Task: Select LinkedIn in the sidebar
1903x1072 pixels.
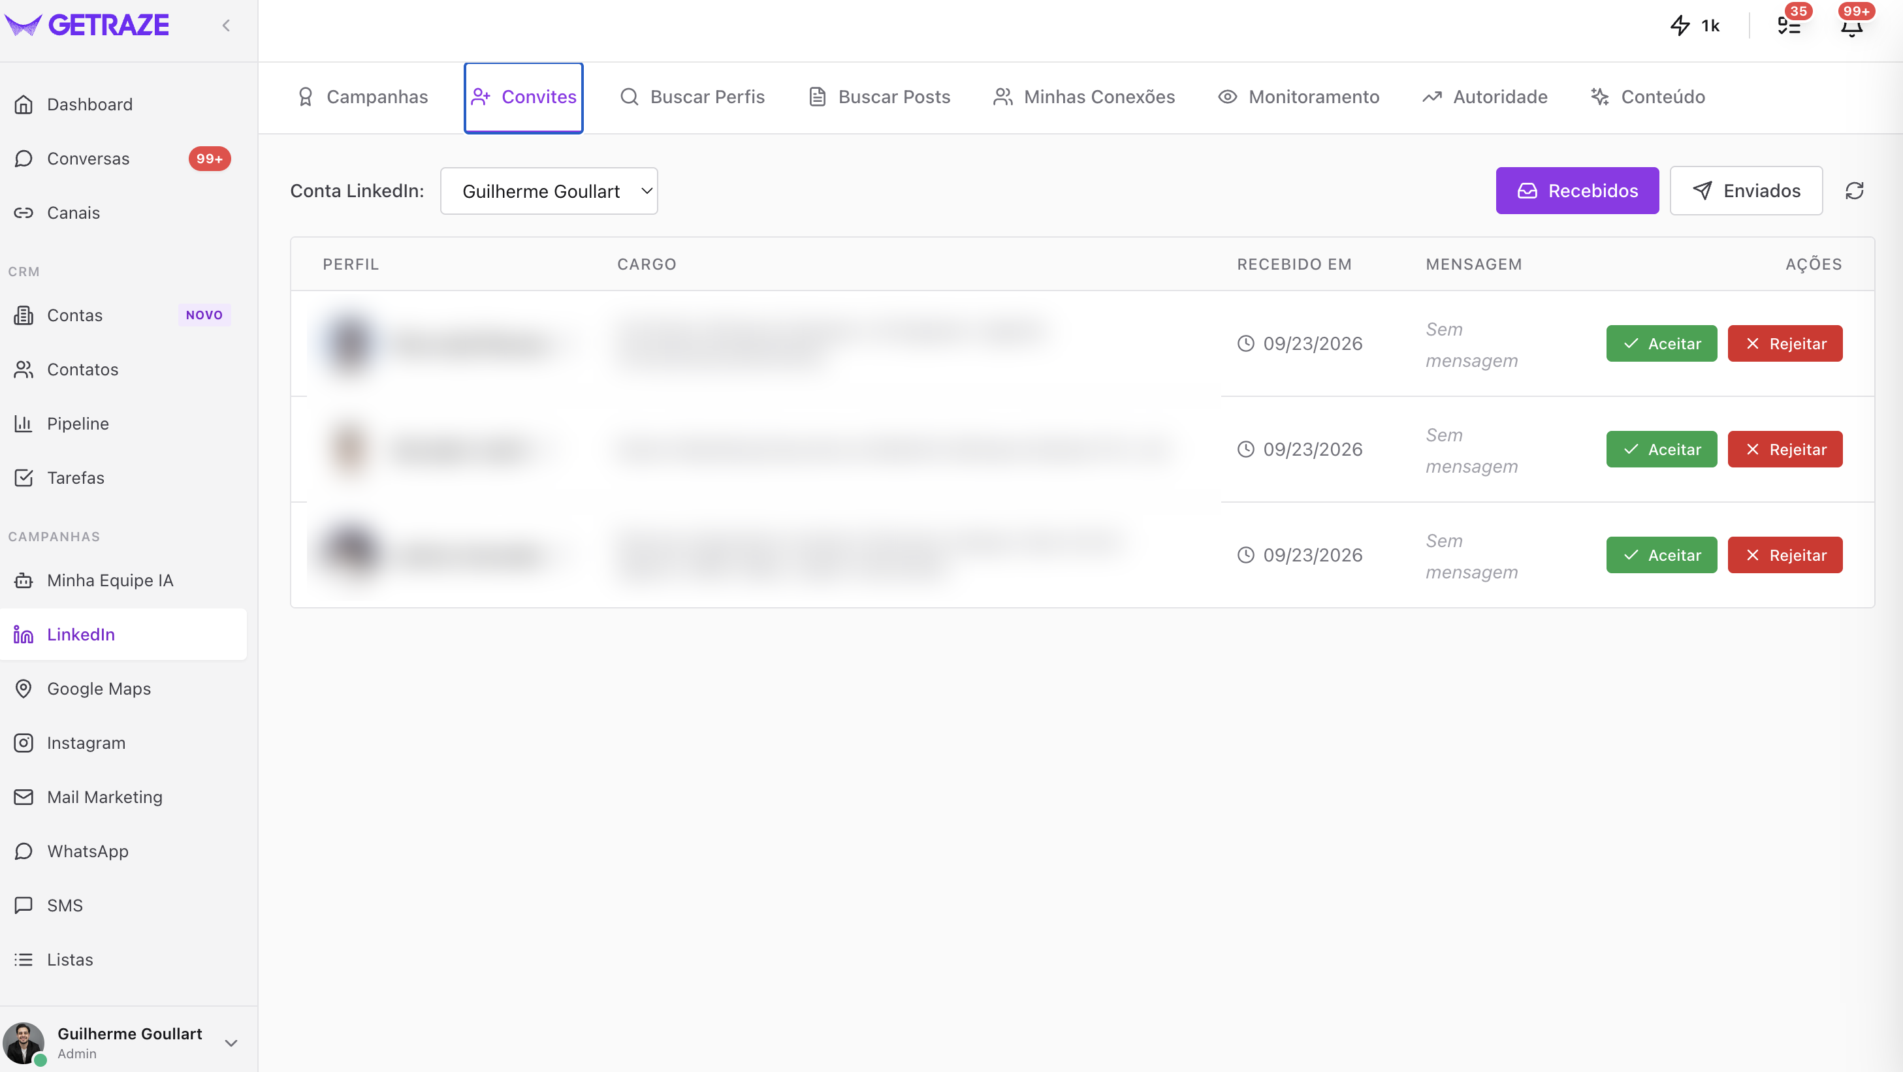Action: (x=124, y=635)
